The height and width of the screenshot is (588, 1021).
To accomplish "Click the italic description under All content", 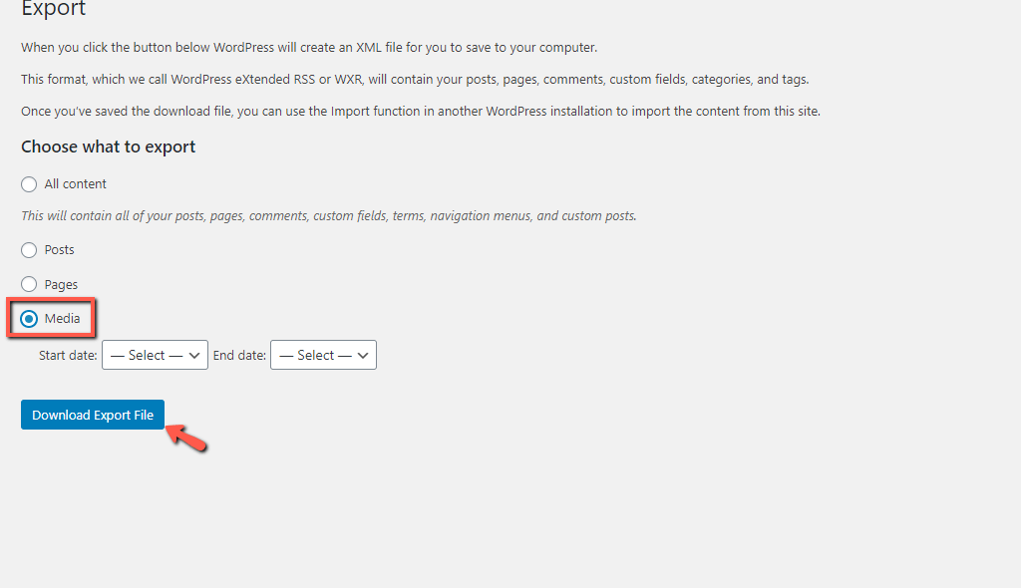I will point(329,215).
